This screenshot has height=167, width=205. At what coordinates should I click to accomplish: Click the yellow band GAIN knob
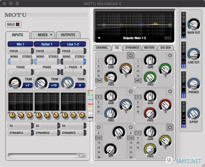(x=150, y=132)
